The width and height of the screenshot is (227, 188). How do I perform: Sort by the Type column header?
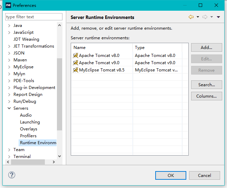point(157,48)
